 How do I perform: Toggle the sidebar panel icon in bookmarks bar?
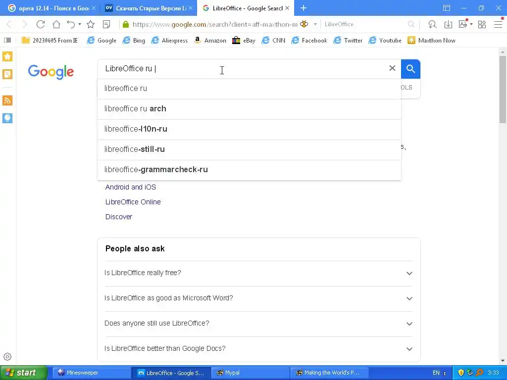click(7, 40)
